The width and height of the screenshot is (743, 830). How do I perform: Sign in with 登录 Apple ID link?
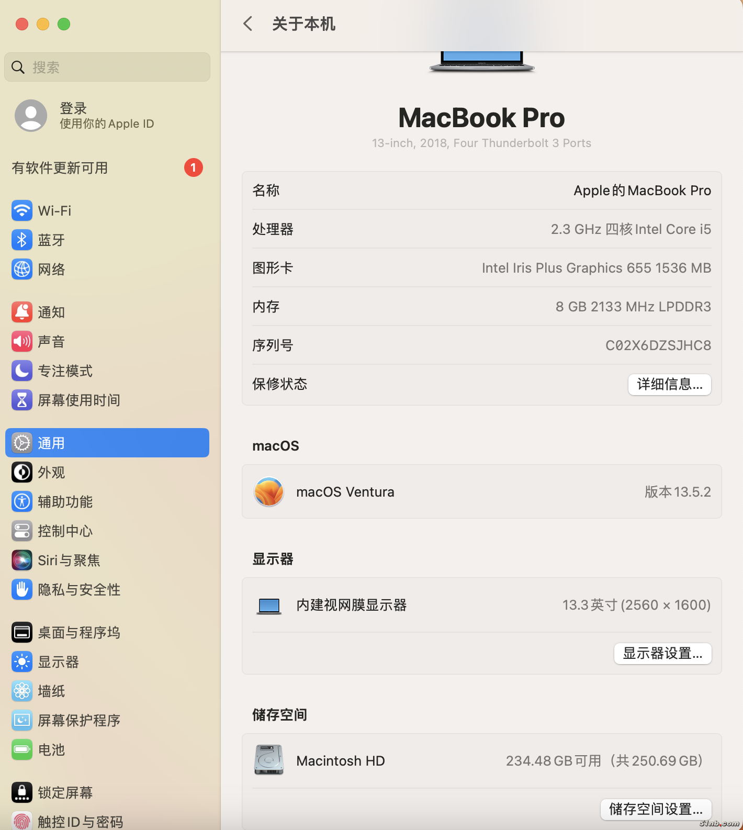click(107, 116)
